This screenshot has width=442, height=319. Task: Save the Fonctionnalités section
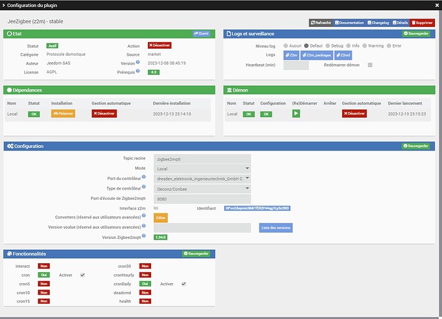pyautogui.click(x=196, y=254)
